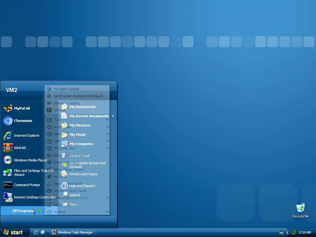Screen dimensions: 316x237
Task: Click the My Recent Documents clock-folder icon
Action: click(64, 116)
